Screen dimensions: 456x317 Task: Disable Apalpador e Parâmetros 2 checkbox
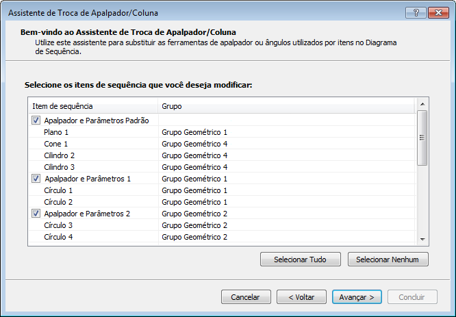click(36, 214)
